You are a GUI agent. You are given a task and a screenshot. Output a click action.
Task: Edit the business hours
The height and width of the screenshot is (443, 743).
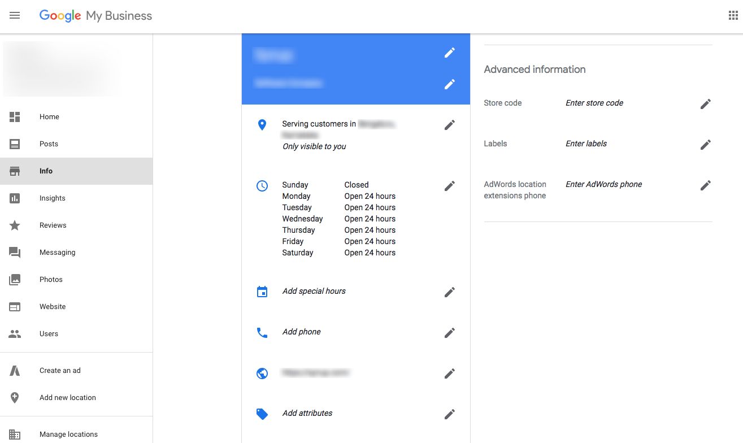(x=449, y=185)
